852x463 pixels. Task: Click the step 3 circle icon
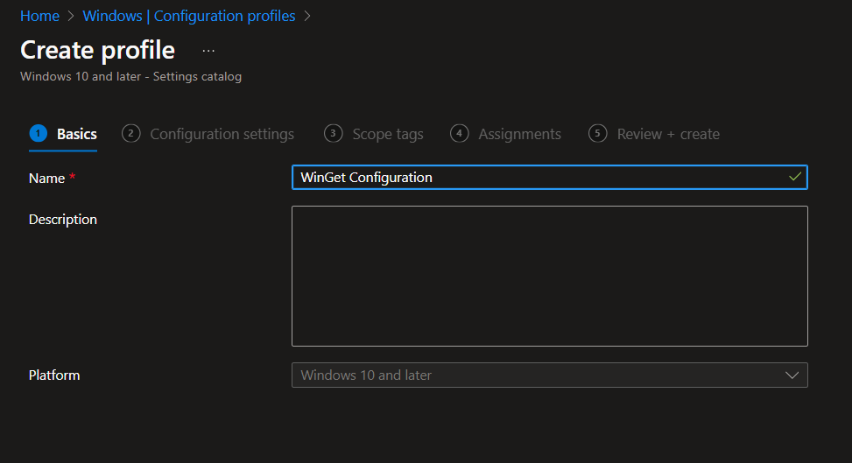coord(333,133)
